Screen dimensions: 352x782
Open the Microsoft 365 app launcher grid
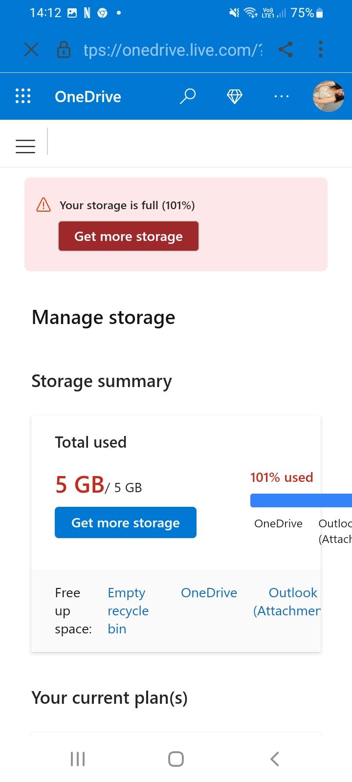pyautogui.click(x=22, y=96)
